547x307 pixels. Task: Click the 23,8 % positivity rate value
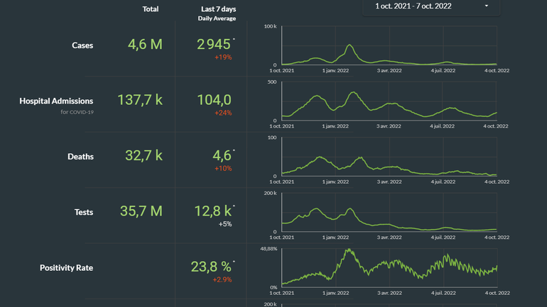(212, 267)
